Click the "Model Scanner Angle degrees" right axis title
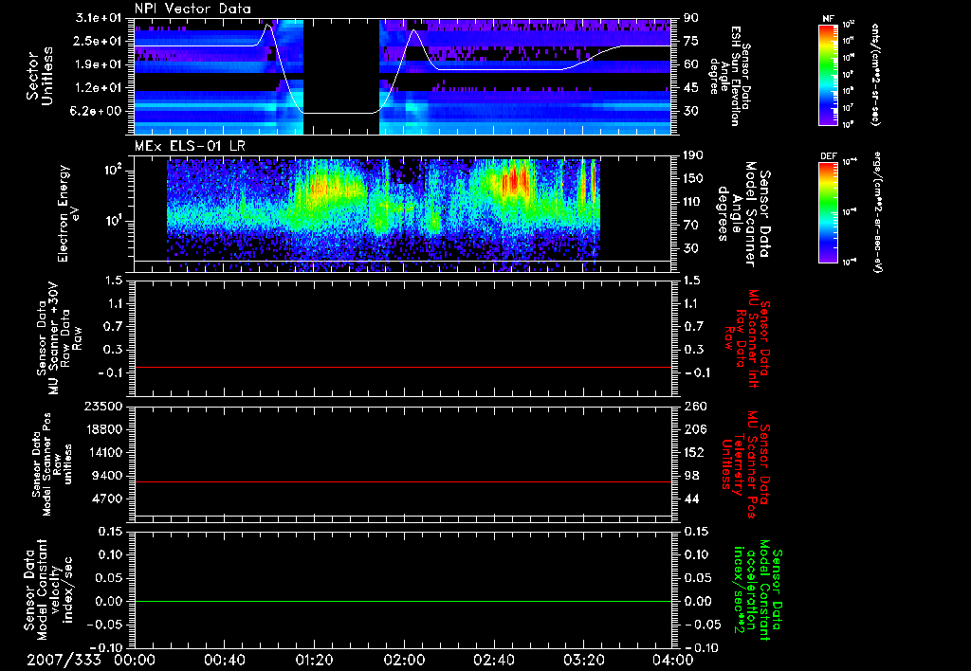Image resolution: width=971 pixels, height=671 pixels. click(x=742, y=214)
